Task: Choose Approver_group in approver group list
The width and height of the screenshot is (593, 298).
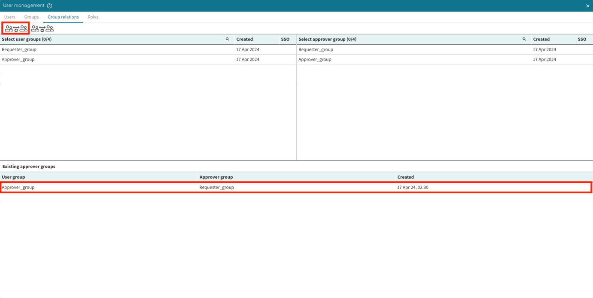Action: click(x=315, y=59)
